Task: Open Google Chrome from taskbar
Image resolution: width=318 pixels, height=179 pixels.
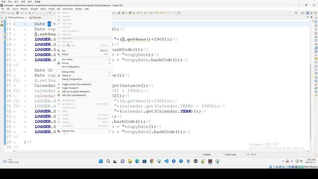Action: coord(152,161)
